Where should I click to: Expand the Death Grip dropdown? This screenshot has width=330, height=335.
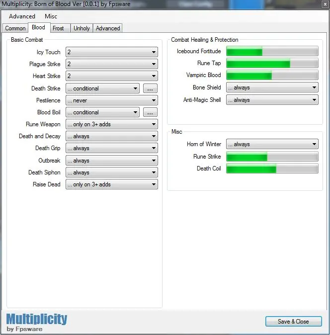112,148
